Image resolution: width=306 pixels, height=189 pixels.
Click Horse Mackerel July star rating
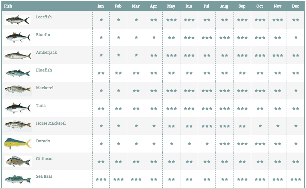[x=207, y=126]
